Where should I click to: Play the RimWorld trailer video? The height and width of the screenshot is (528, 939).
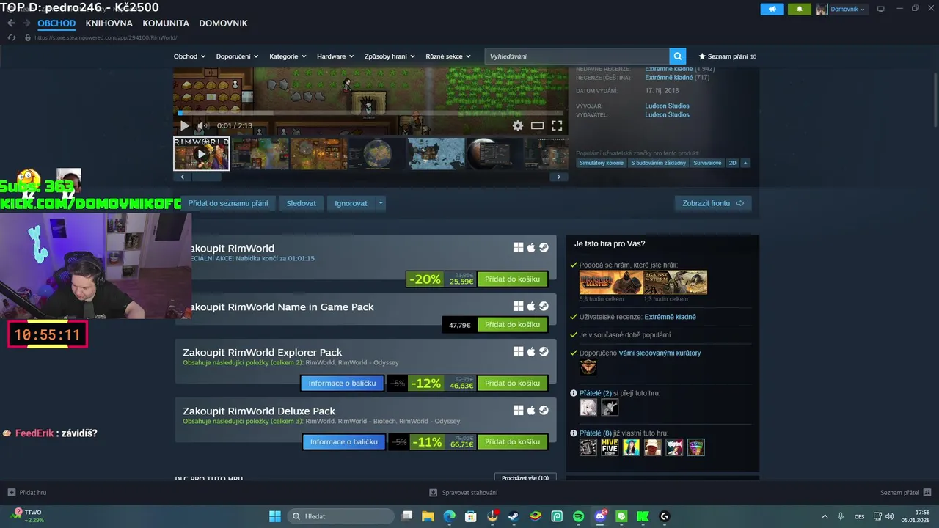point(184,125)
